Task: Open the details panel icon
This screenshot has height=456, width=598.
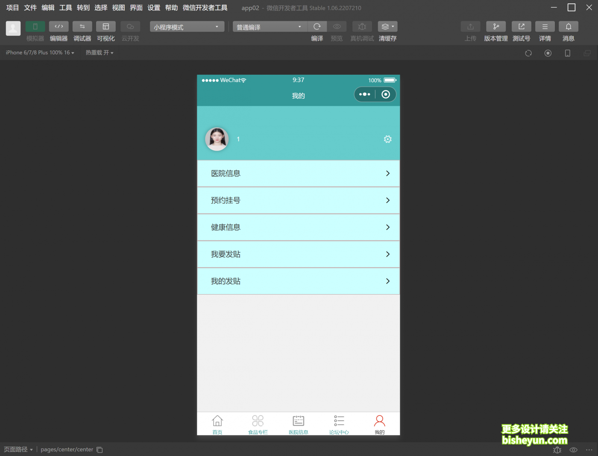Action: [x=545, y=26]
